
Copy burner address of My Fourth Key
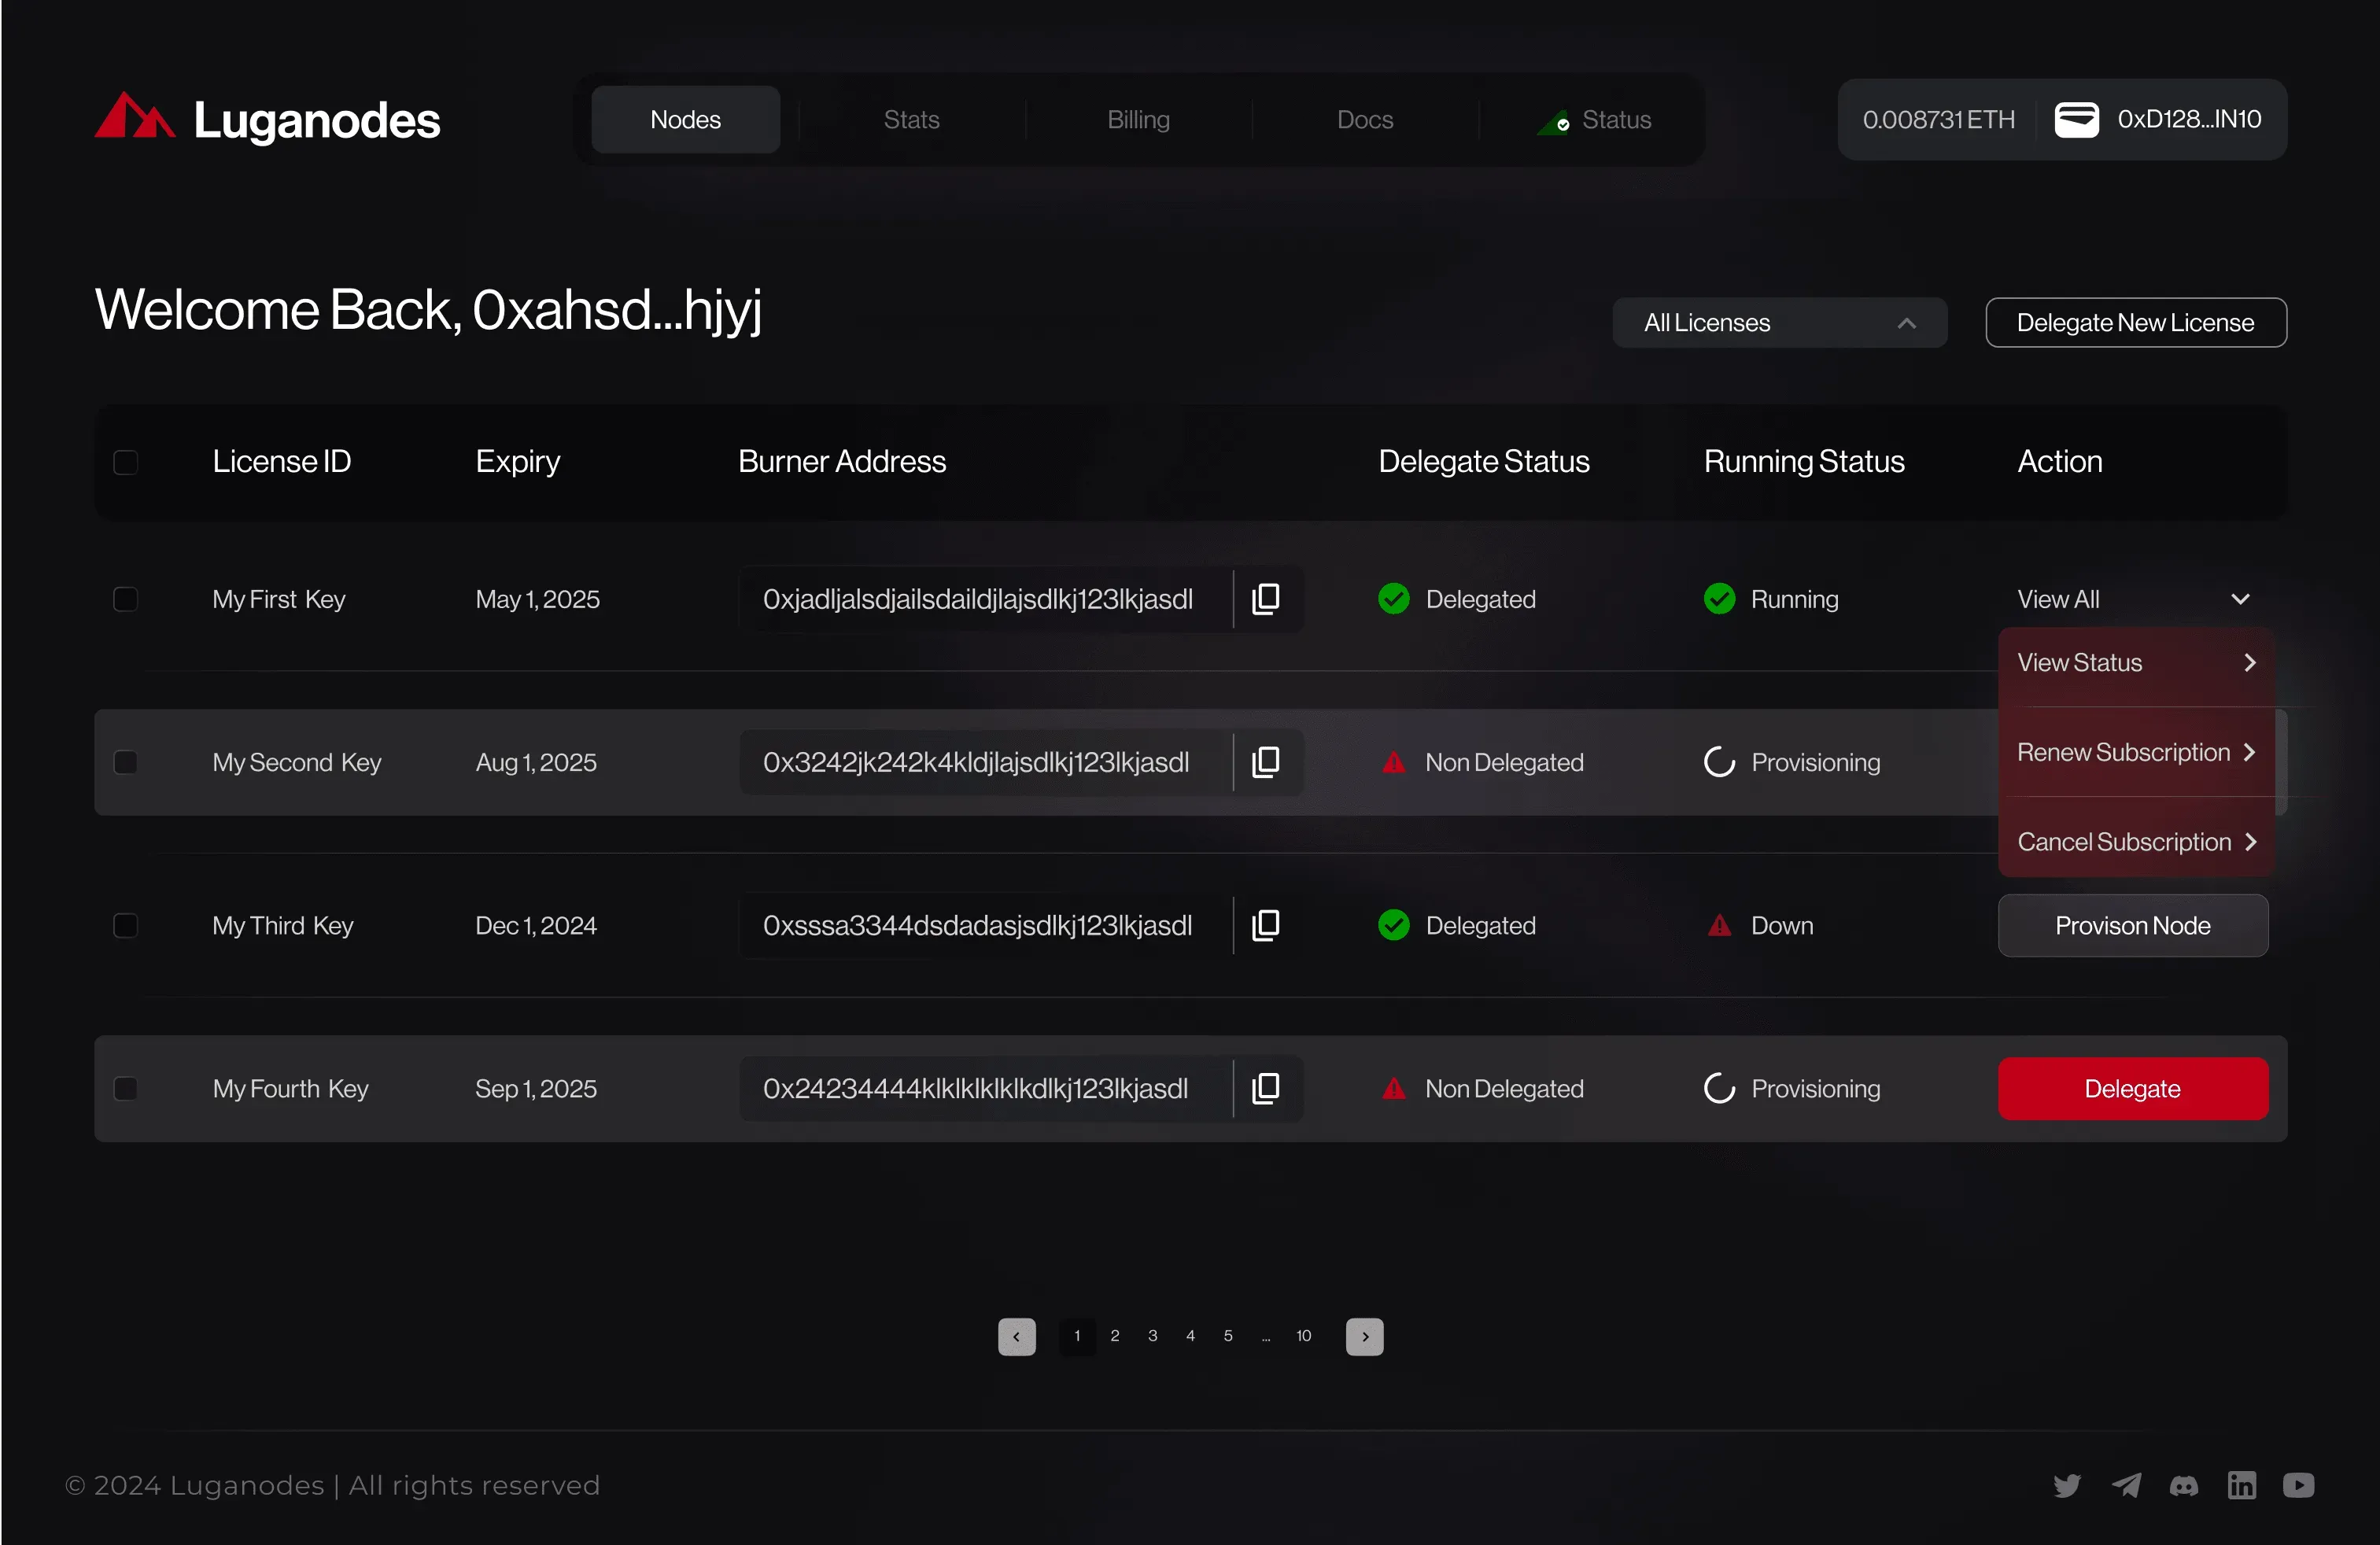(1266, 1088)
